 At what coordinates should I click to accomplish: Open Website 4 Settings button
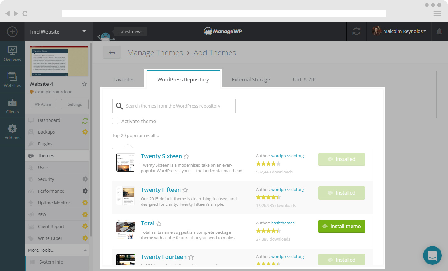pyautogui.click(x=75, y=104)
